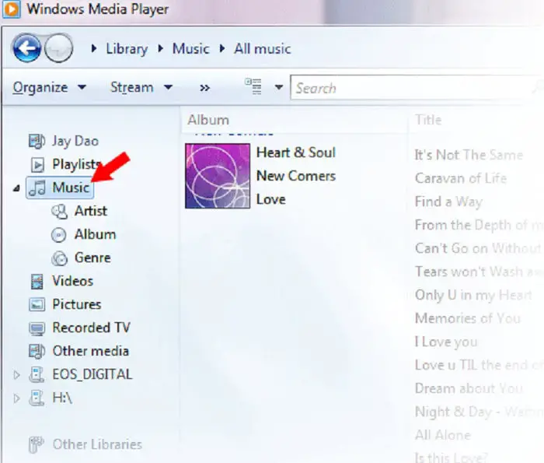Select the H:\ drive label
Image resolution: width=544 pixels, height=463 pixels.
pyautogui.click(x=62, y=398)
